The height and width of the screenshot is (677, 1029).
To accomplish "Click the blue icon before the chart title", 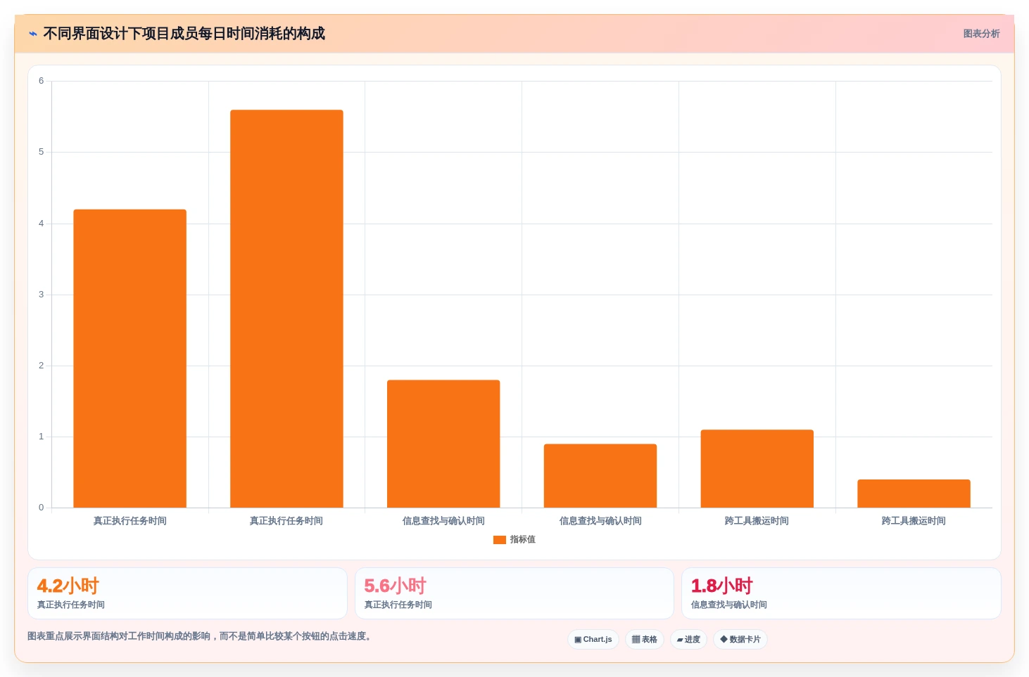I will (x=33, y=34).
